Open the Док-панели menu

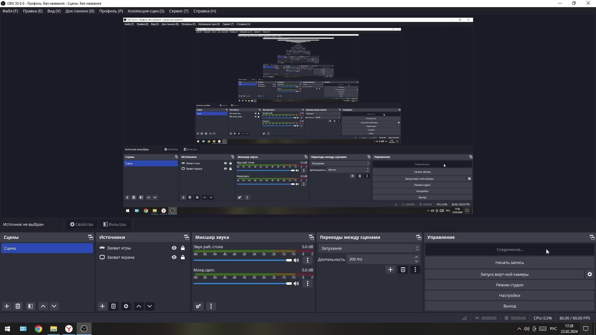79,11
